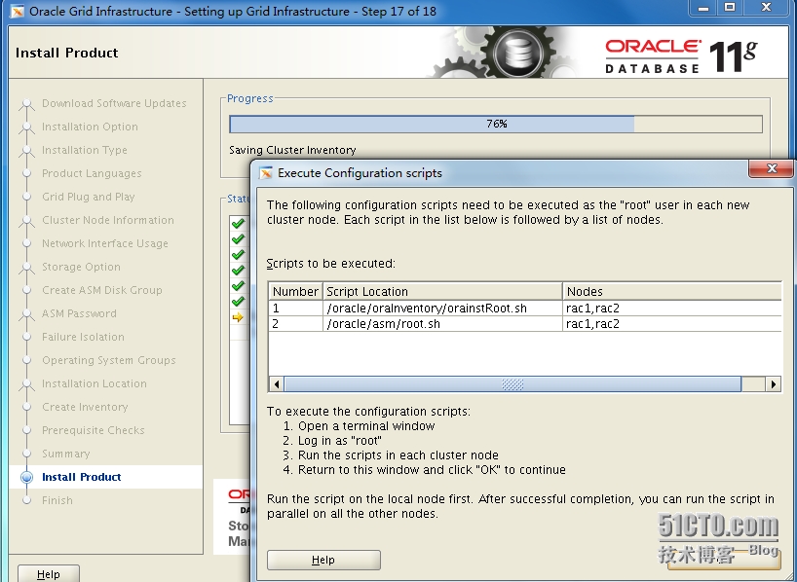Select Installation Option step
797x582 pixels.
(90, 127)
